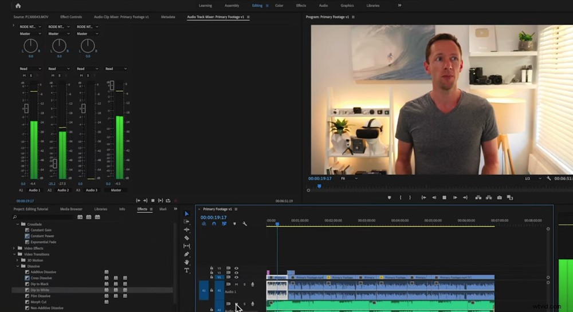Select the Type tool

click(x=187, y=270)
